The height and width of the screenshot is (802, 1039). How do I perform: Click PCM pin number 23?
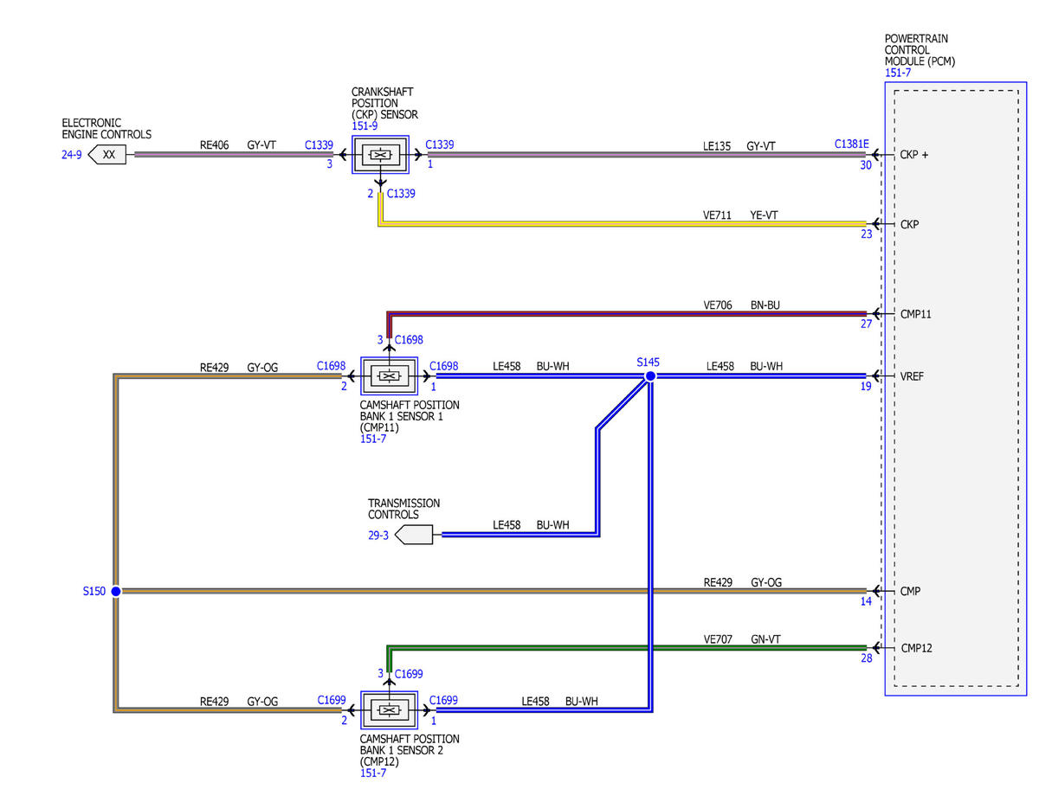click(x=866, y=234)
